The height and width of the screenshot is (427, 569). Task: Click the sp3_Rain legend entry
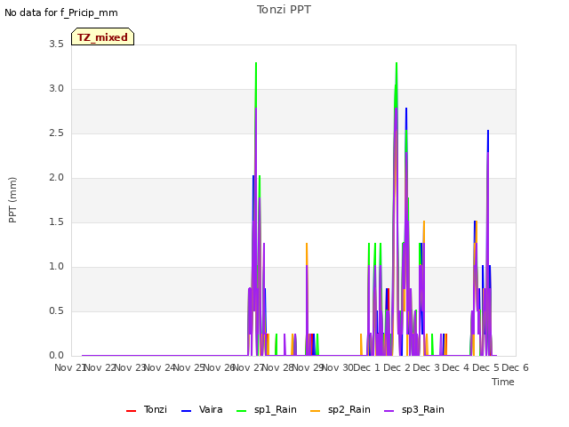point(414,409)
